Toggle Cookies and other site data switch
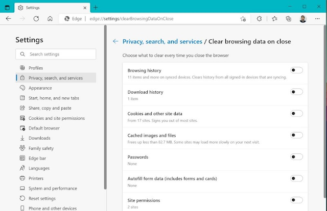 (x=296, y=113)
